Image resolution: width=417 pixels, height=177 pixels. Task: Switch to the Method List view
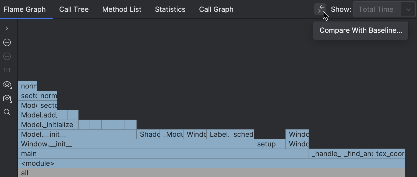click(122, 9)
